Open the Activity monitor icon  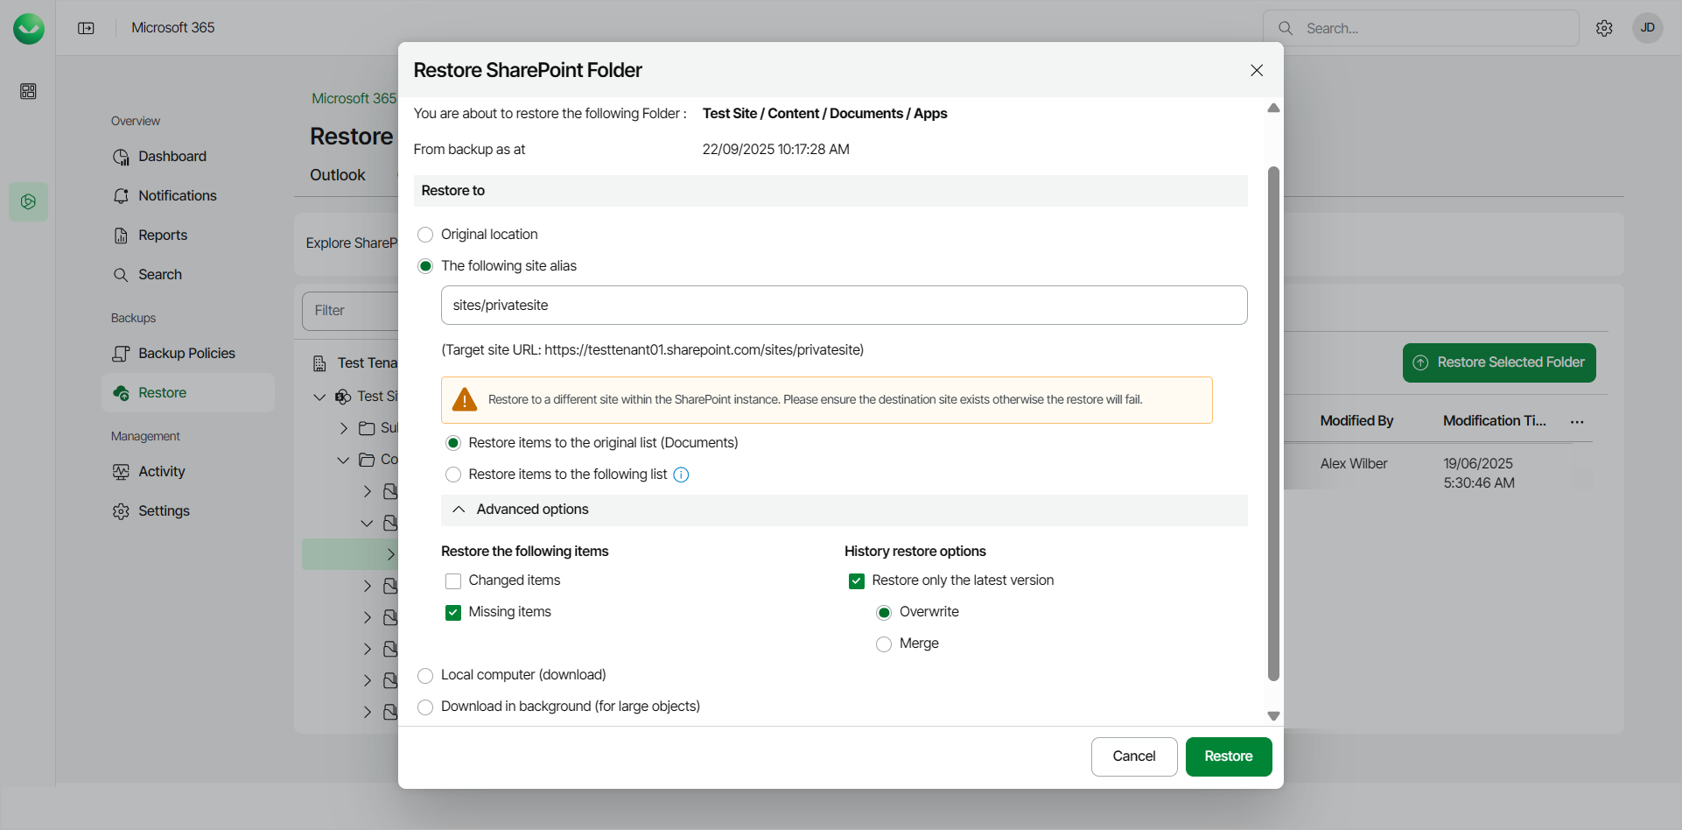coord(121,472)
